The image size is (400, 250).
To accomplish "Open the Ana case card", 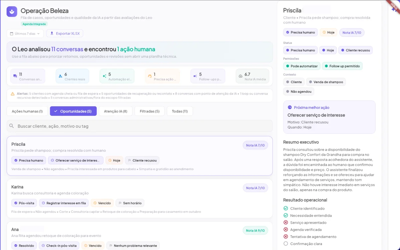I will (x=140, y=236).
